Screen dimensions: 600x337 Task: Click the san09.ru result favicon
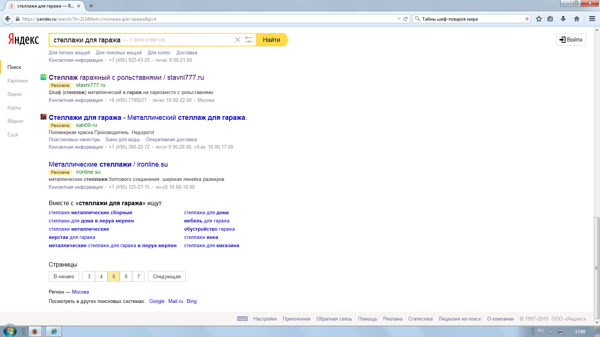pos(43,117)
